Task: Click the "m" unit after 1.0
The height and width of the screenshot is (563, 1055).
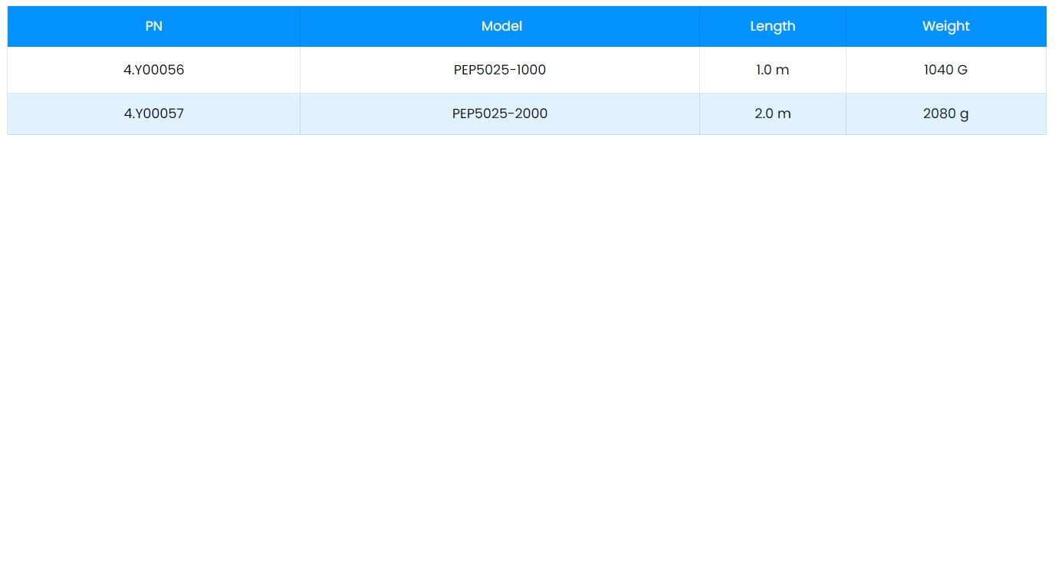Action: pos(782,70)
